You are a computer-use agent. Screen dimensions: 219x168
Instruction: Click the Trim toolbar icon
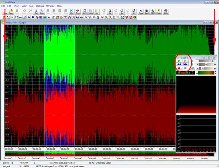77,12
